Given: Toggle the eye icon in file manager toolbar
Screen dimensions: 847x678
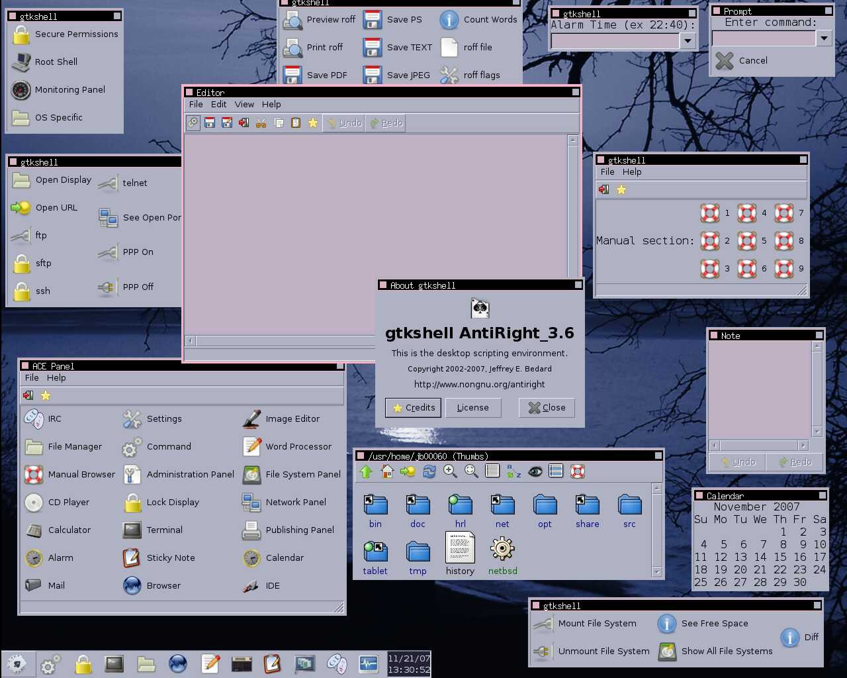Looking at the screenshot, I should (535, 471).
